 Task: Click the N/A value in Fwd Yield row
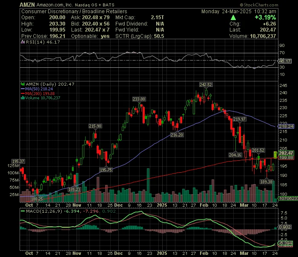[x=160, y=30]
